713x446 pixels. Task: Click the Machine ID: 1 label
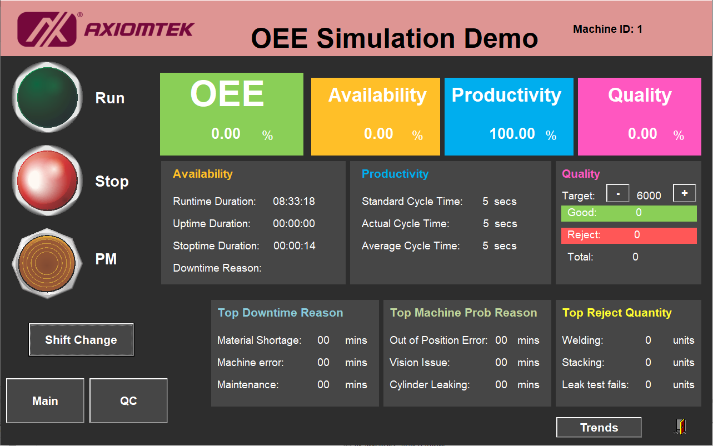(x=607, y=29)
